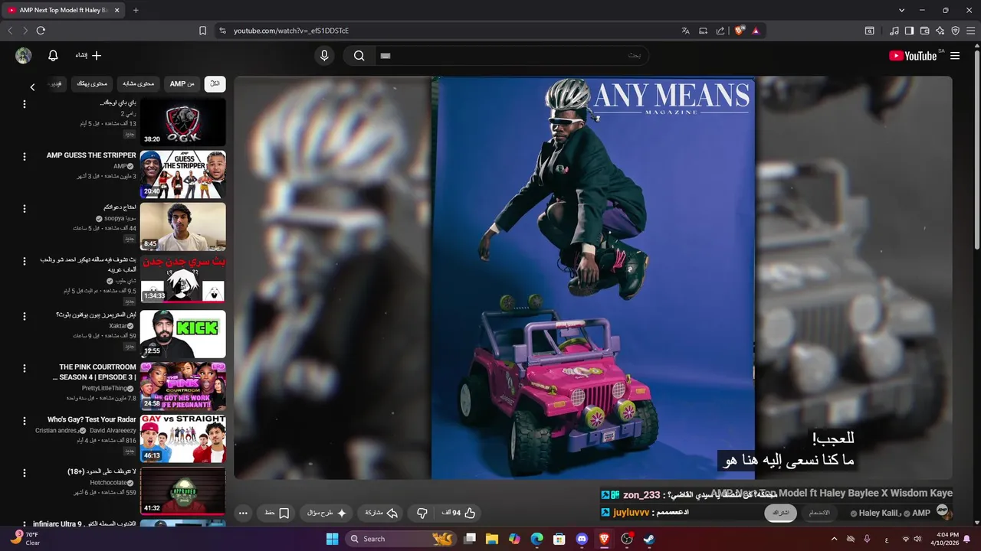Open Who's Gay? Test Your Radar title

click(91, 419)
